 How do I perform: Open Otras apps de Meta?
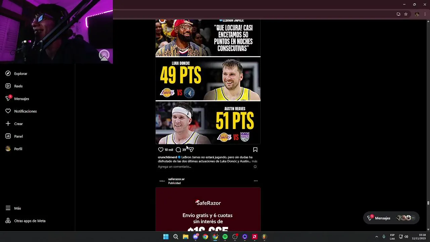pos(26,221)
